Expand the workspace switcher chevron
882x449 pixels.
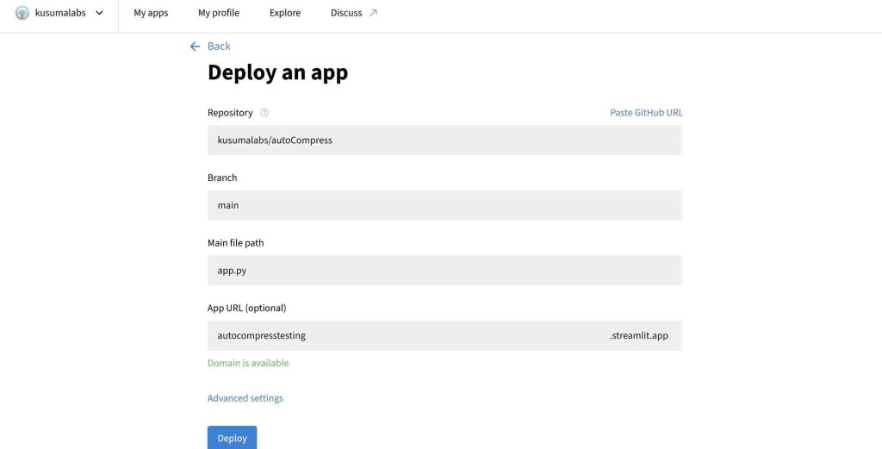100,14
